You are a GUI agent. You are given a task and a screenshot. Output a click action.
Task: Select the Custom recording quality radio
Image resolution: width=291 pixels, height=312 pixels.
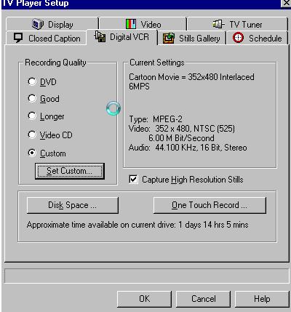point(32,153)
